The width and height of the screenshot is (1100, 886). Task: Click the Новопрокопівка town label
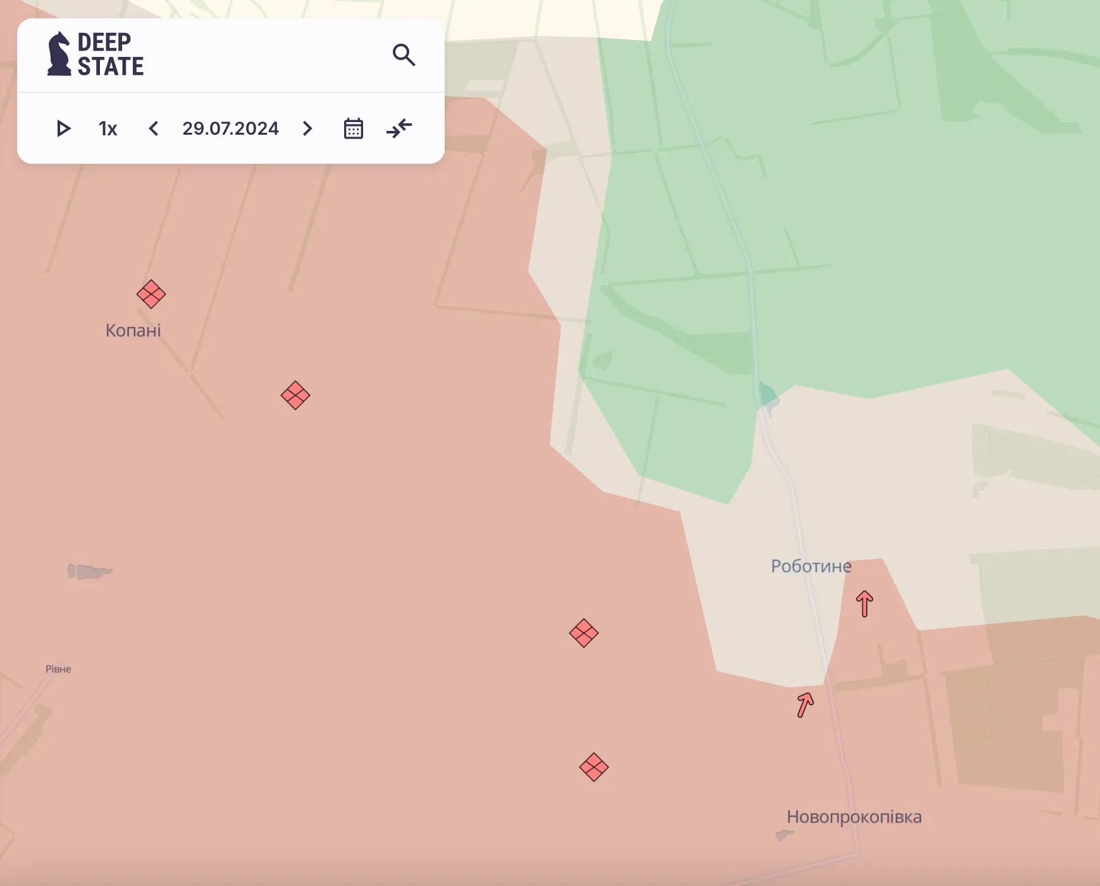[854, 817]
